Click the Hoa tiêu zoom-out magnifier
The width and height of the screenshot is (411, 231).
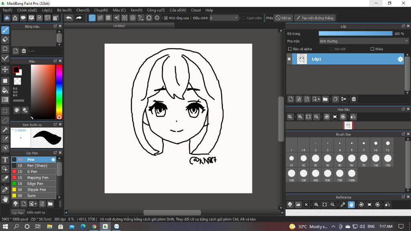(x=316, y=117)
